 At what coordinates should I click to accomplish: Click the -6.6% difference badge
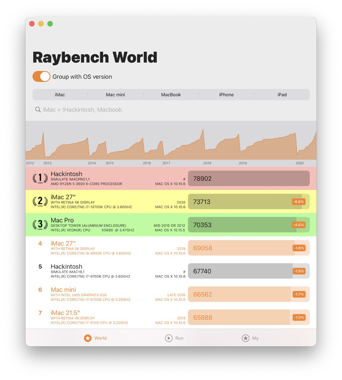(x=299, y=202)
